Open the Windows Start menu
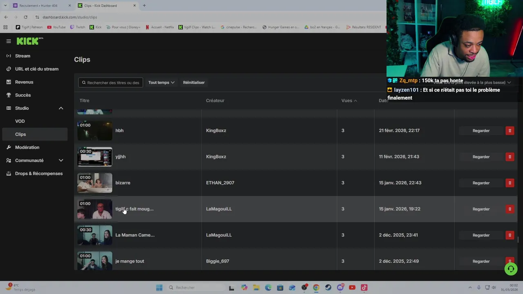The image size is (523, 294). pos(159,287)
